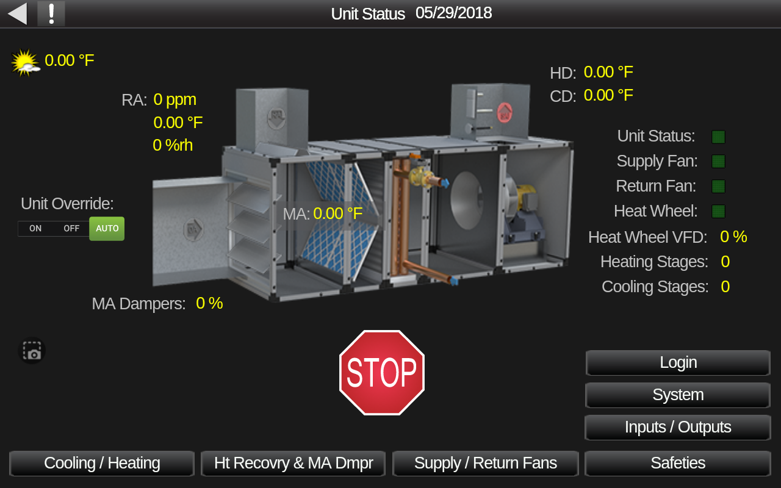
Task: Set Unit Override to OFF
Action: [71, 229]
